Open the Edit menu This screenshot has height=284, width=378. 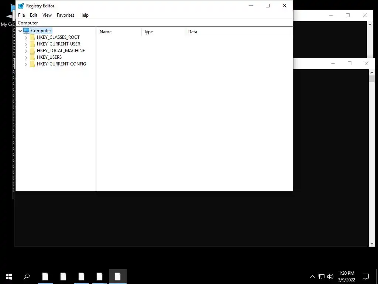click(34, 15)
